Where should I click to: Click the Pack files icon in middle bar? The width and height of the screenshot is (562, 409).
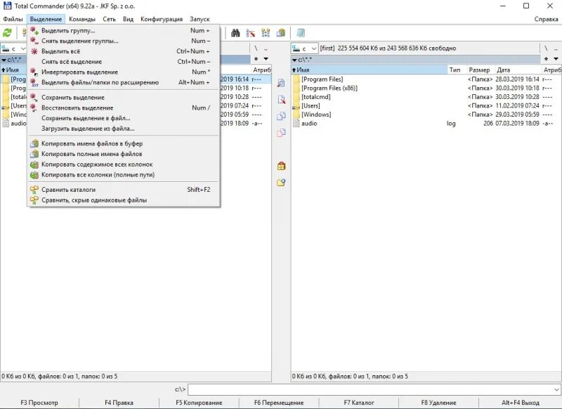(281, 166)
